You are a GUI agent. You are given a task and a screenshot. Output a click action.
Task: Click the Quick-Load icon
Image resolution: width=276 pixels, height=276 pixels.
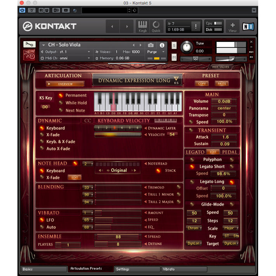156,26
